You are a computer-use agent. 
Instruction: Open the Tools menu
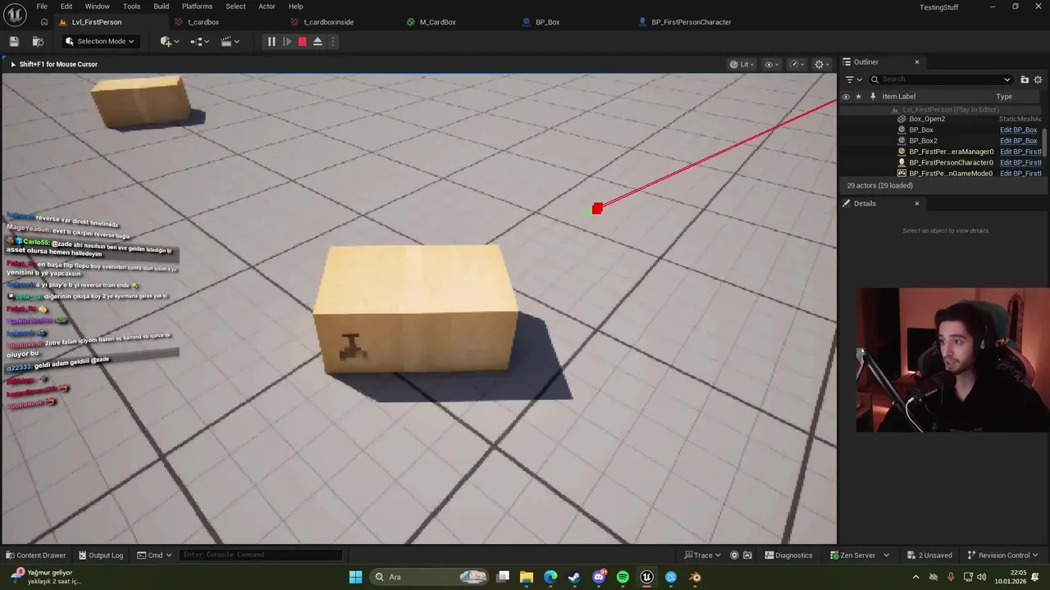point(131,6)
